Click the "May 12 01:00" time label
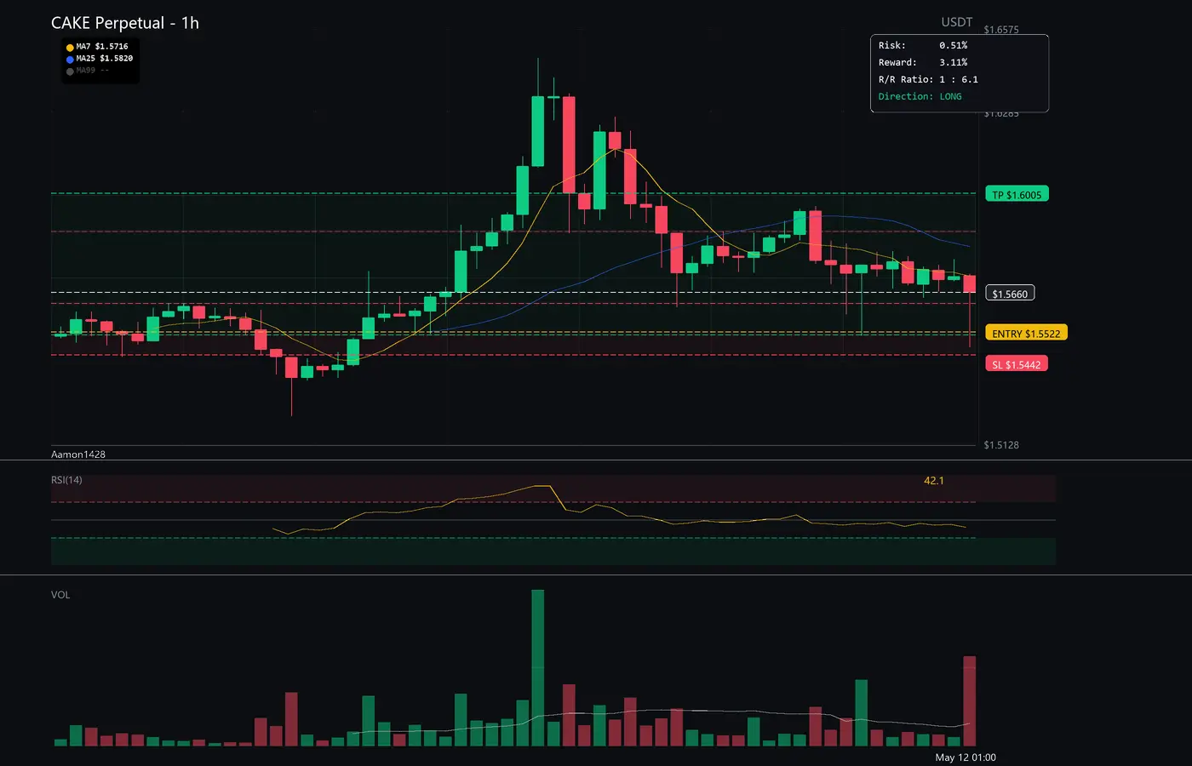1192x766 pixels. tap(966, 757)
